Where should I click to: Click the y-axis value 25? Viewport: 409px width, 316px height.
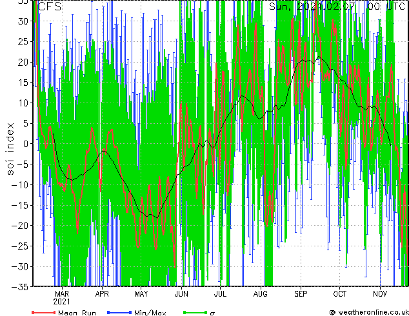24,41
